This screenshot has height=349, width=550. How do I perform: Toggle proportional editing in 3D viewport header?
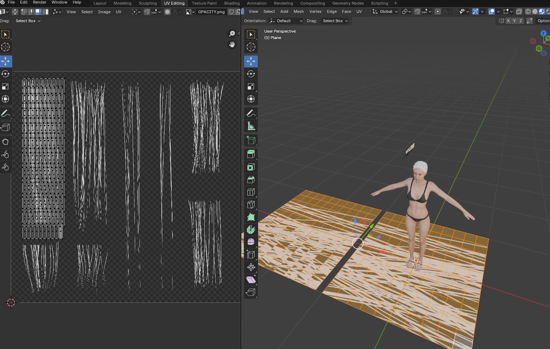(x=437, y=11)
